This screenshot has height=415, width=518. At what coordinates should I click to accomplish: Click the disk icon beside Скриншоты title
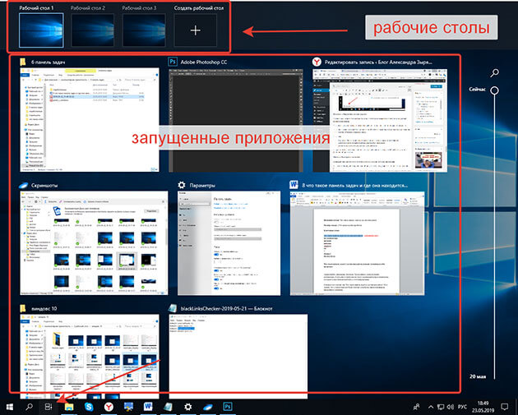pos(24,185)
